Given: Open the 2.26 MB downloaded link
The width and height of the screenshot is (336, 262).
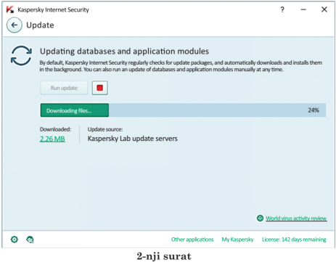Looking at the screenshot, I should [x=52, y=139].
